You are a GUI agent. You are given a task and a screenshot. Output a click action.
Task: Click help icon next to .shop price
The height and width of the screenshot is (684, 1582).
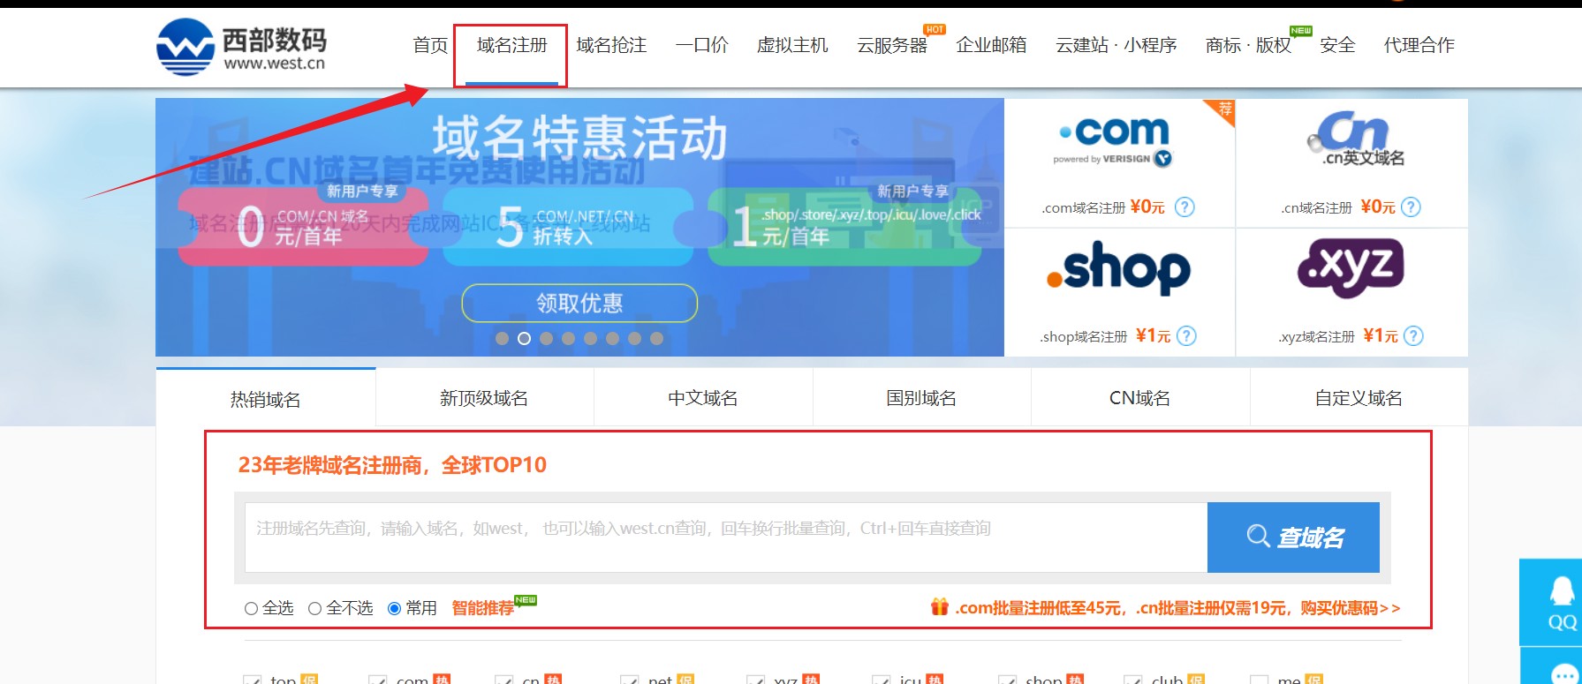[1187, 336]
